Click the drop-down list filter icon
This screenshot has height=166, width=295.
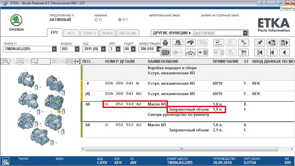coord(203,53)
